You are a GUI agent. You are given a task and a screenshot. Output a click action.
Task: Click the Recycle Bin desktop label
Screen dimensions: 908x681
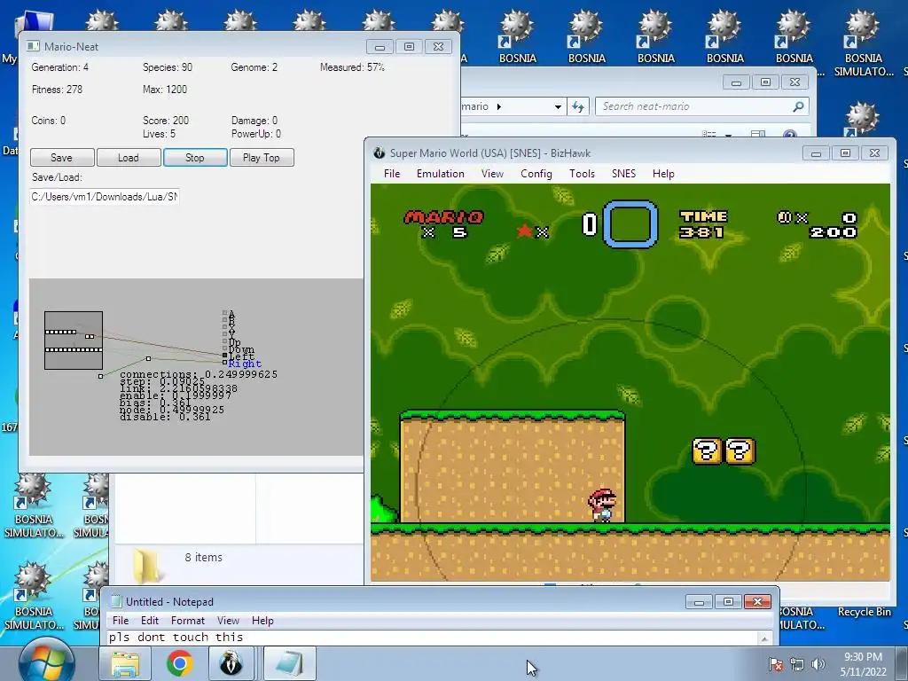(x=864, y=612)
